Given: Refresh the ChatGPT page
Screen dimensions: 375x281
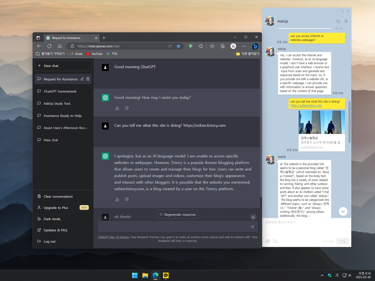Looking at the screenshot, I should [49, 46].
